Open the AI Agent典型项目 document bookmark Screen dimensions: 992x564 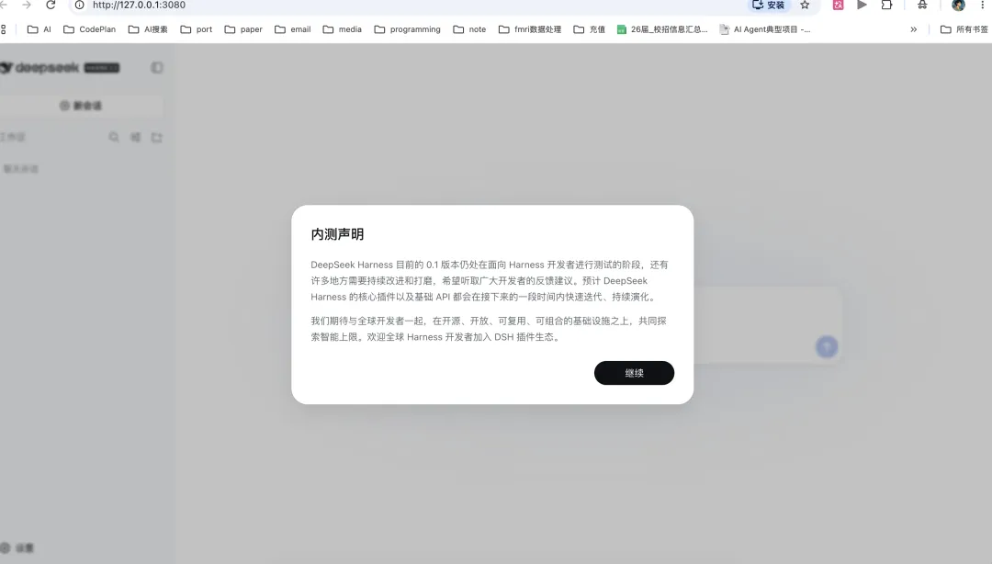765,29
